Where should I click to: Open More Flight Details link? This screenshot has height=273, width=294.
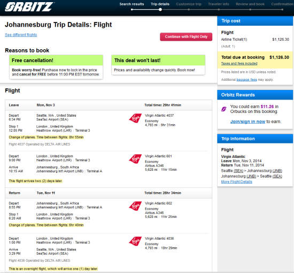point(237,182)
